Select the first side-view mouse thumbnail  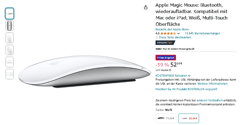click(10, 14)
